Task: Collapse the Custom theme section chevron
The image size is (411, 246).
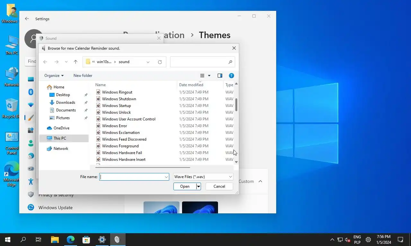Action: pyautogui.click(x=260, y=181)
